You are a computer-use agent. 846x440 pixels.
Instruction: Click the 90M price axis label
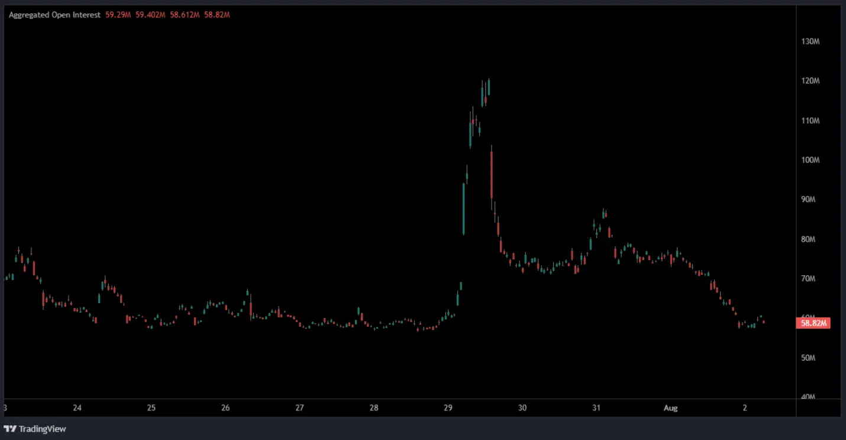[x=808, y=200]
